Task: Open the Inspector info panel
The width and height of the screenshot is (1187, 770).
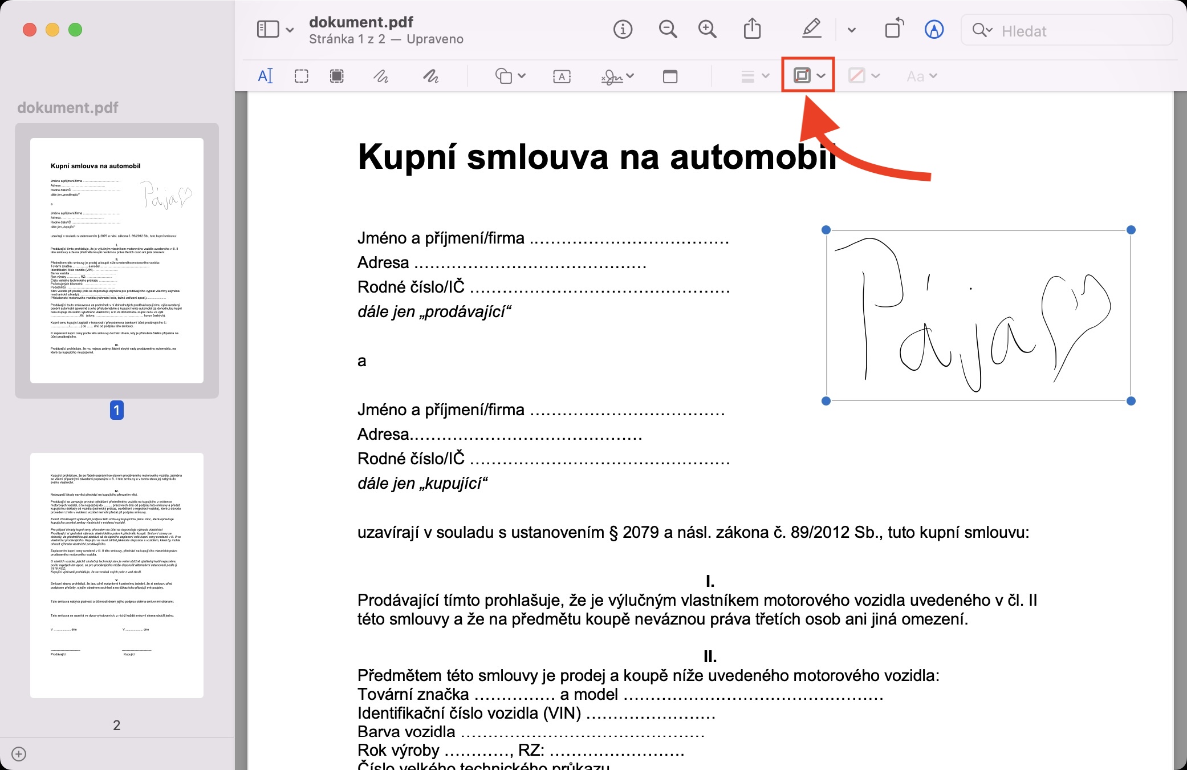Action: [623, 29]
